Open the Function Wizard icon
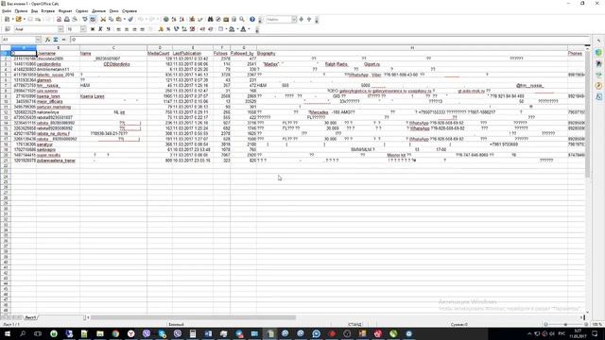605x340 pixels. pyautogui.click(x=48, y=40)
